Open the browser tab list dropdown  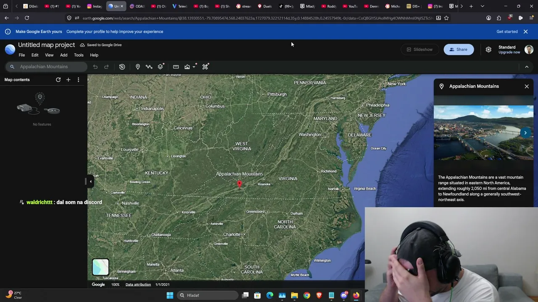[x=482, y=6]
